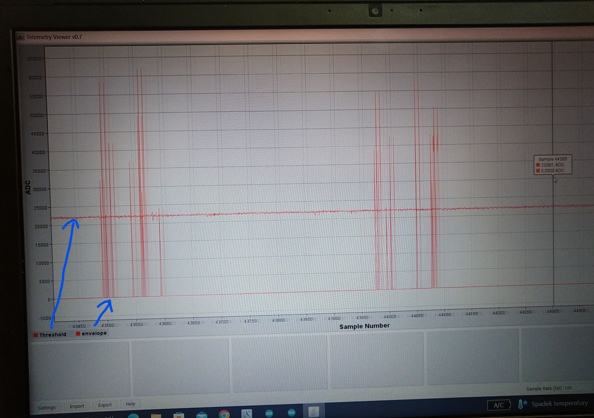Click the Sample 44303 tooltip box
Viewport: 594px width, 418px height.
553,165
